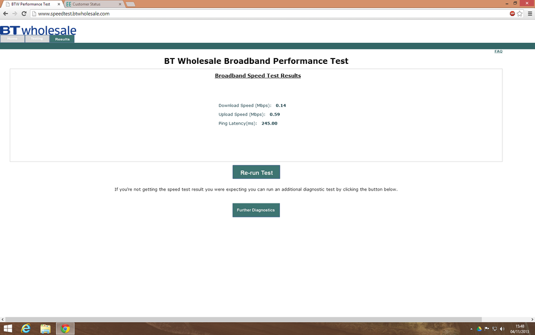This screenshot has height=335, width=535.
Task: Open Google Drive from the system tray
Action: point(479,328)
